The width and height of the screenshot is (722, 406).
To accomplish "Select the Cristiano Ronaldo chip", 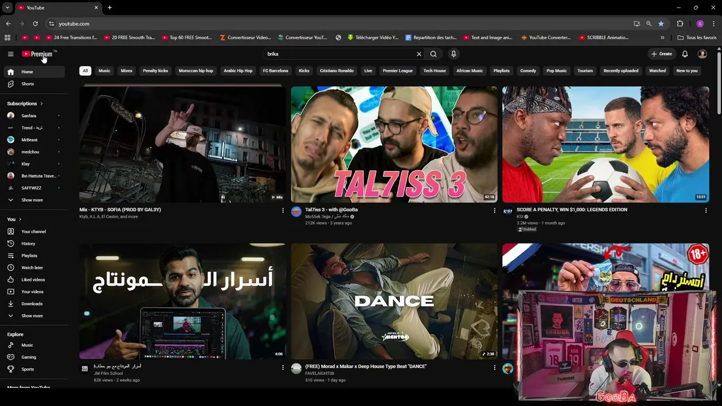I will point(337,71).
